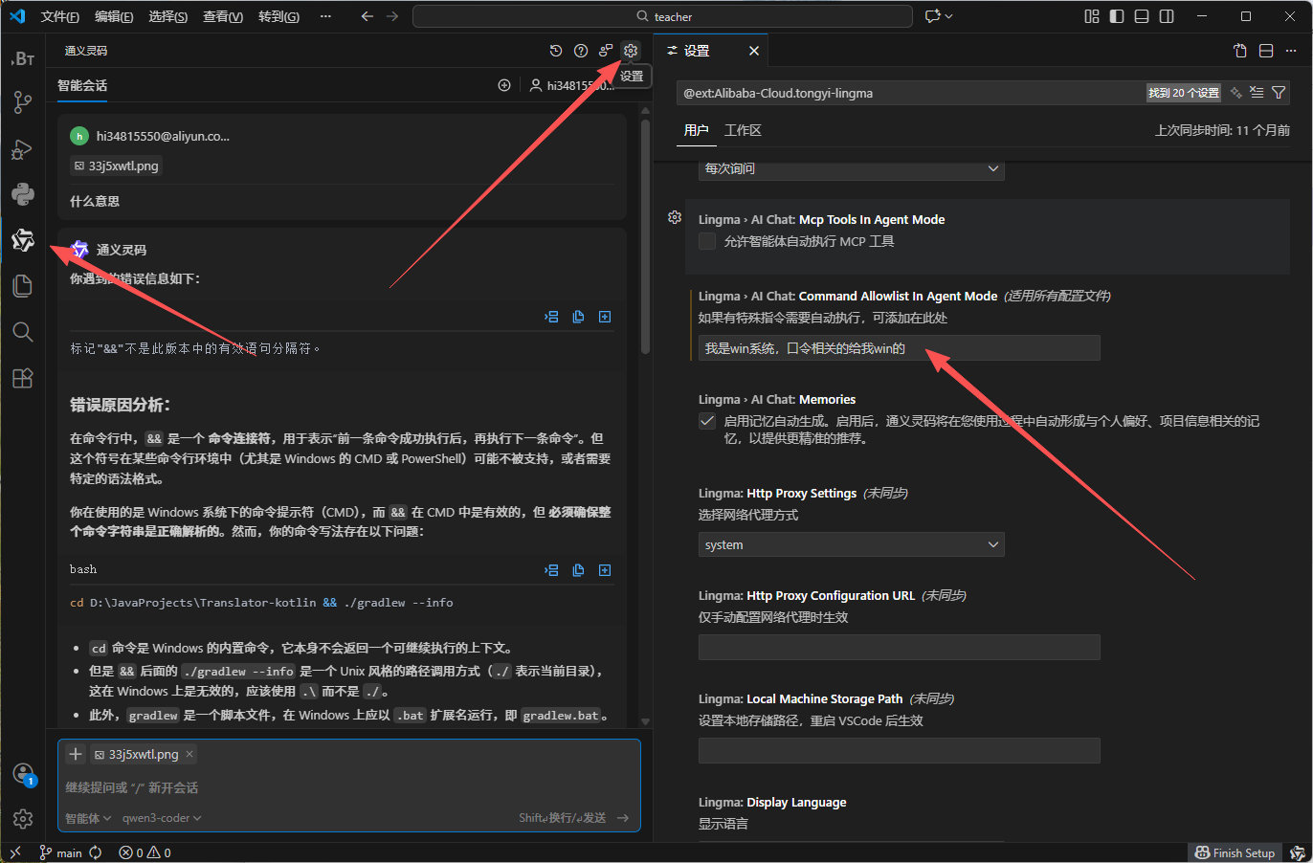Open more editor actions menu
The width and height of the screenshot is (1313, 863).
1292,51
